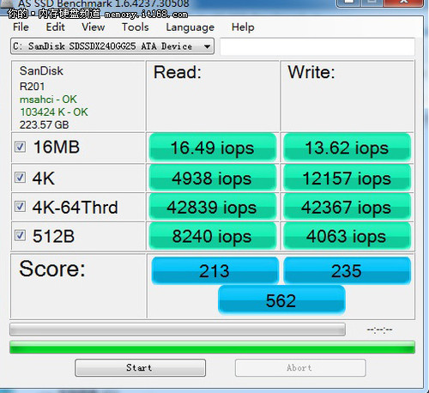Image resolution: width=429 pixels, height=393 pixels.
Task: Click the 4K write result 12157 iops
Action: point(347,178)
